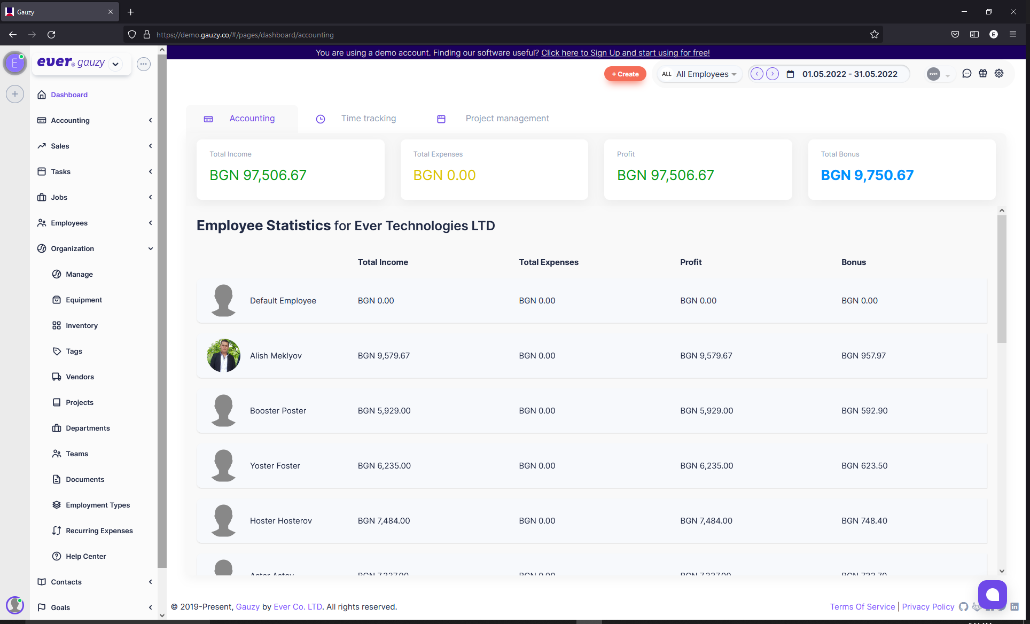Screen dimensions: 1030x624
Task: Switch to the Project management tab
Action: (x=506, y=119)
